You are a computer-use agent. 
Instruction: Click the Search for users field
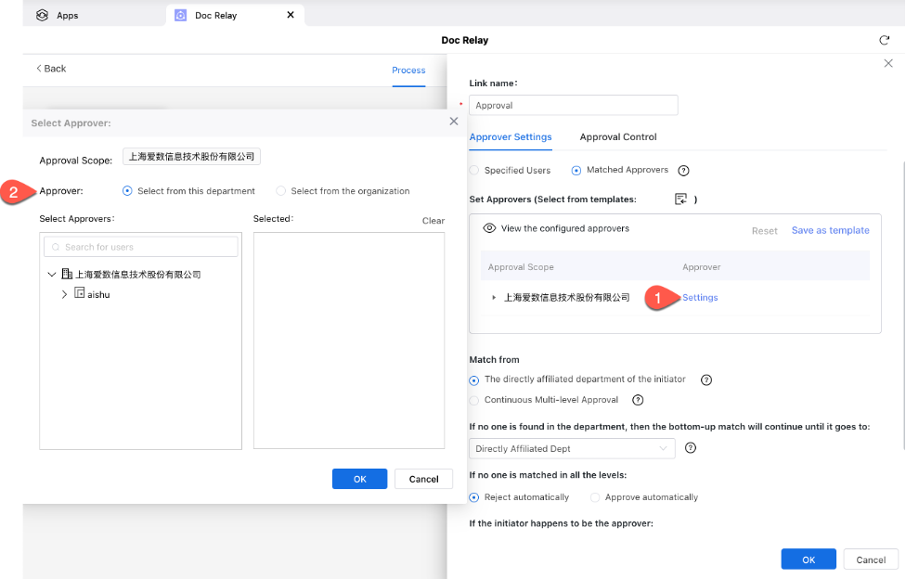coord(141,247)
